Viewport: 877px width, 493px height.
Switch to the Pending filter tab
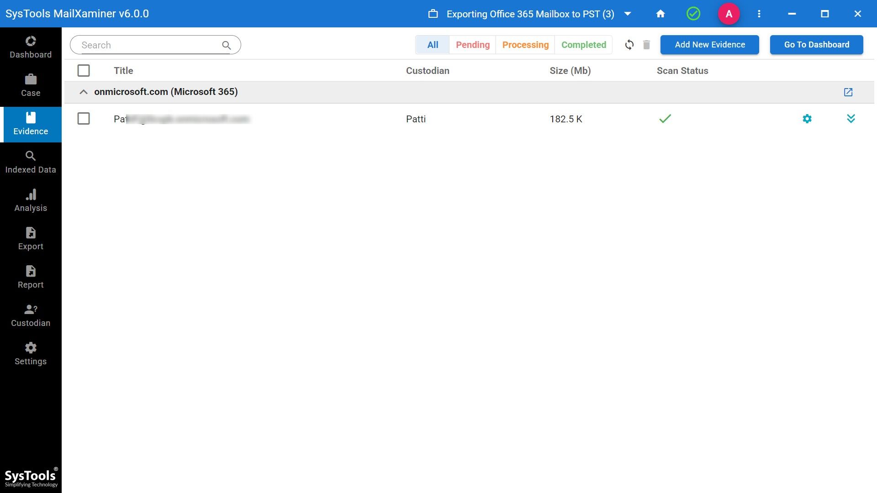click(472, 45)
